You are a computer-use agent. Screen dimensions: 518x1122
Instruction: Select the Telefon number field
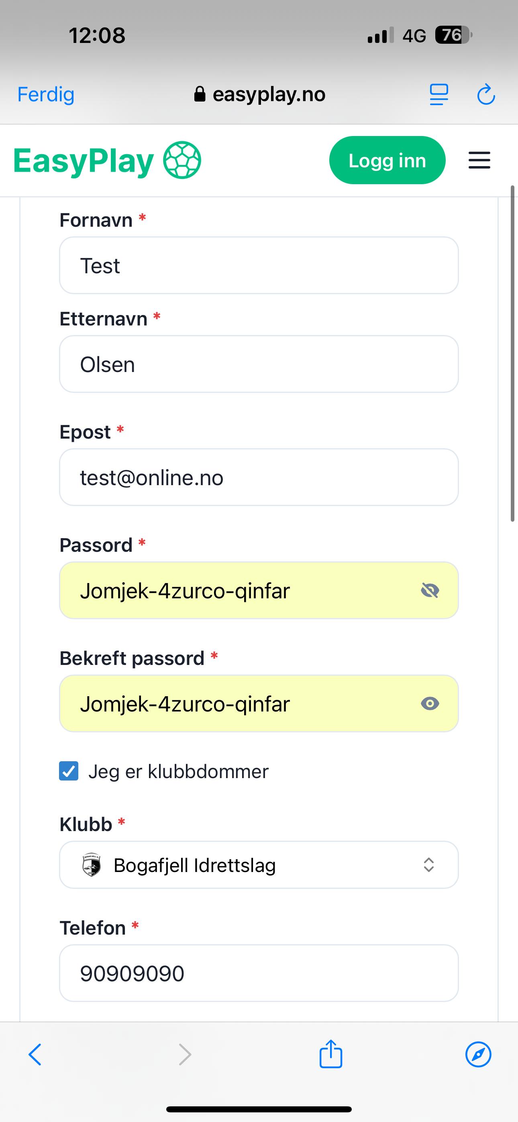(x=259, y=973)
